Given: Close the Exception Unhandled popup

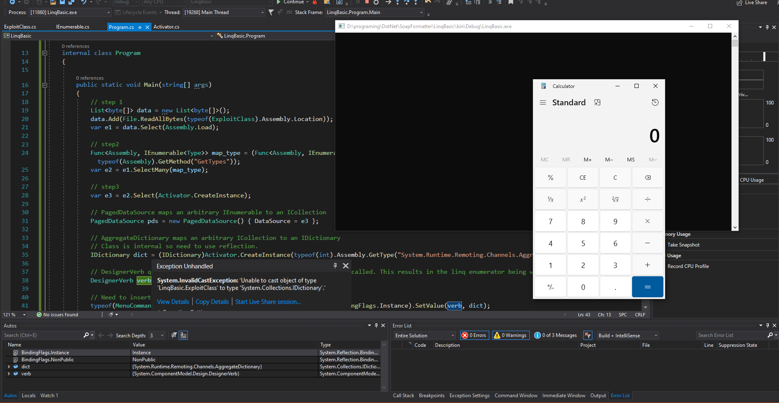Looking at the screenshot, I should pos(346,266).
